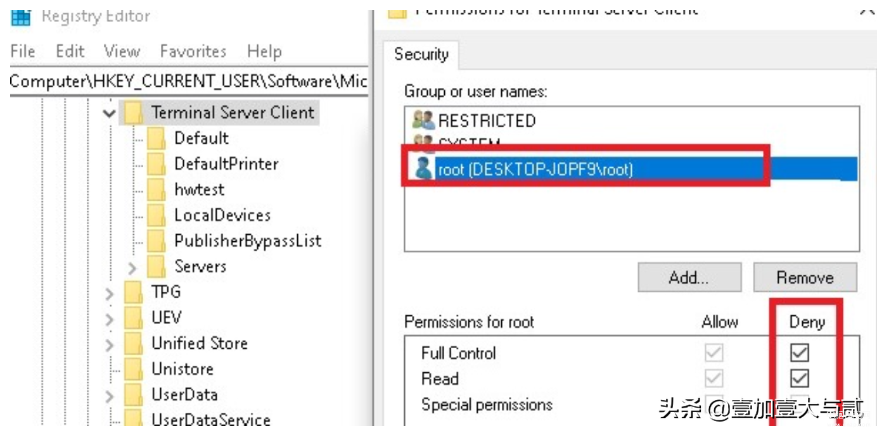Click the RESTRICTED group icon
Image resolution: width=877 pixels, height=433 pixels.
coord(423,120)
